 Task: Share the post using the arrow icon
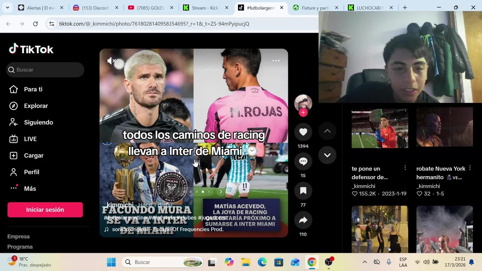[303, 220]
